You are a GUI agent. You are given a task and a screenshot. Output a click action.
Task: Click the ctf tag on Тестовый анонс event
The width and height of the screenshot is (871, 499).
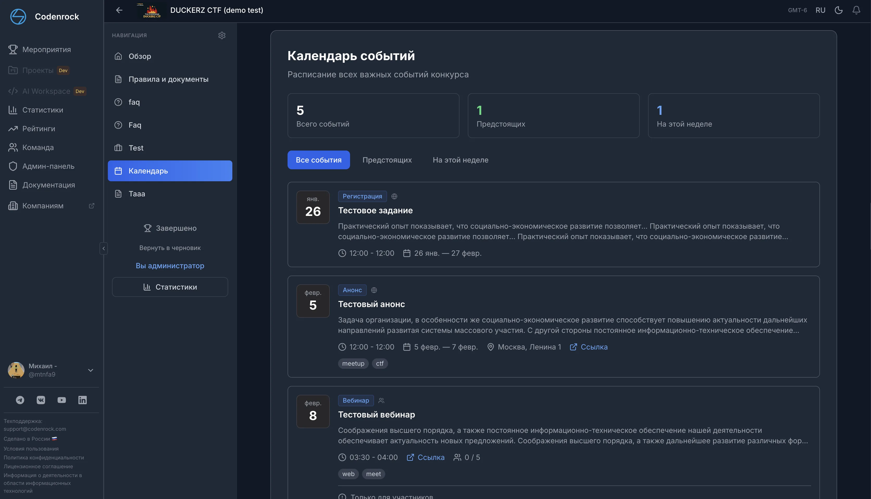tap(380, 363)
